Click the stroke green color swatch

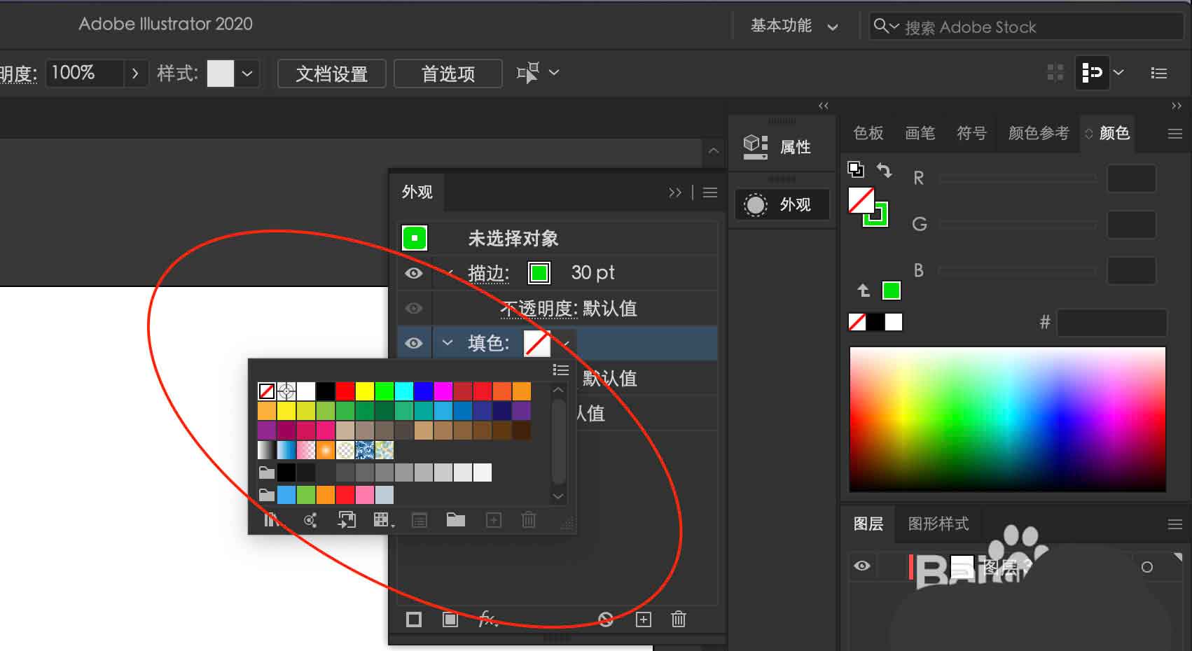(x=539, y=272)
